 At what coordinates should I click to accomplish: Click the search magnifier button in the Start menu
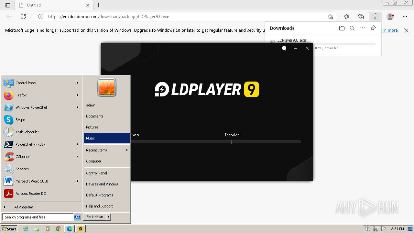tap(77, 217)
